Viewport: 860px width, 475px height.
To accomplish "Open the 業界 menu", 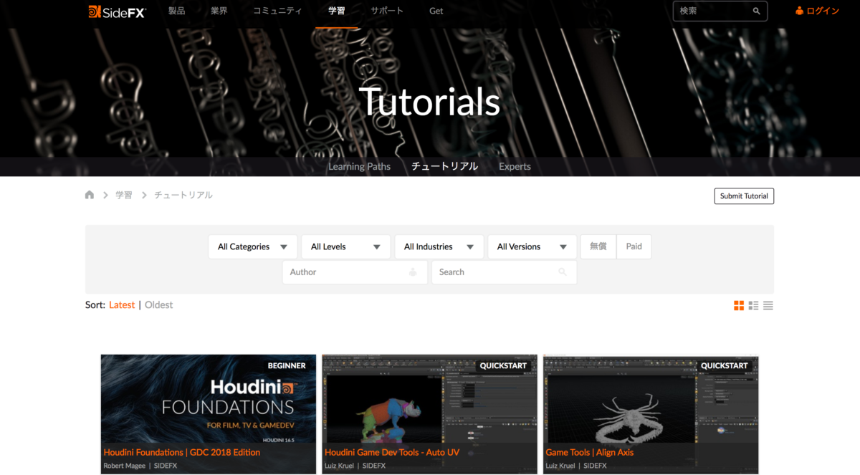I will point(219,11).
